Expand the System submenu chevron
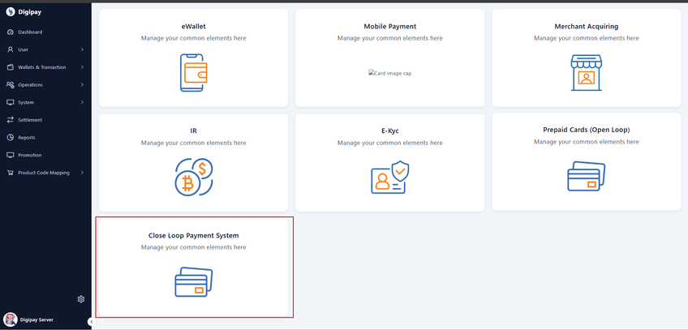Image resolution: width=688 pixels, height=330 pixels. 82,102
